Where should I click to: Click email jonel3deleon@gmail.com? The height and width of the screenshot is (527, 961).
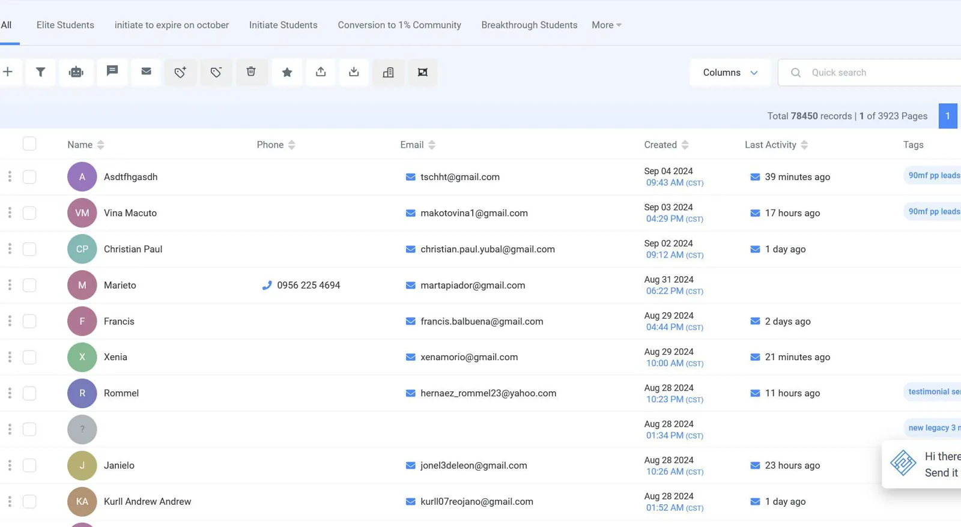pyautogui.click(x=474, y=465)
